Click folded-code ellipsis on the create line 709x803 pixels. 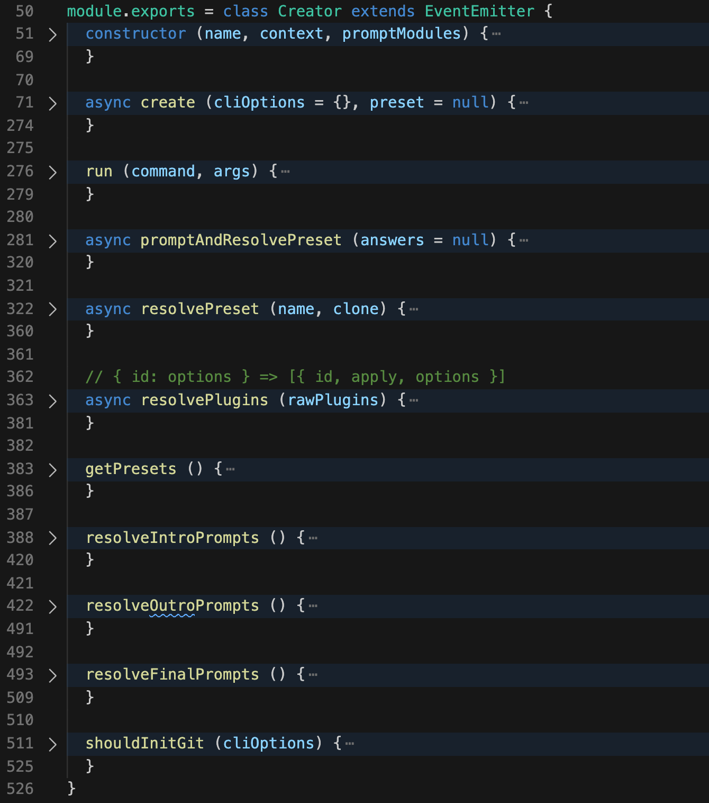(x=524, y=103)
